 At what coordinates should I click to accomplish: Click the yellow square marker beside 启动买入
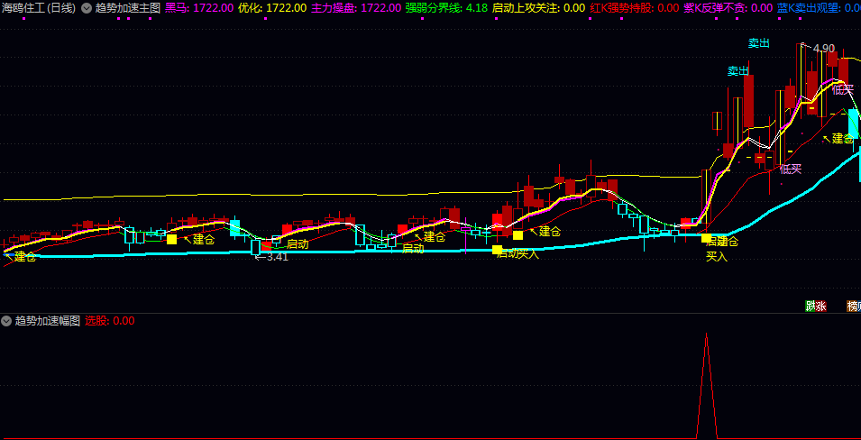click(497, 250)
